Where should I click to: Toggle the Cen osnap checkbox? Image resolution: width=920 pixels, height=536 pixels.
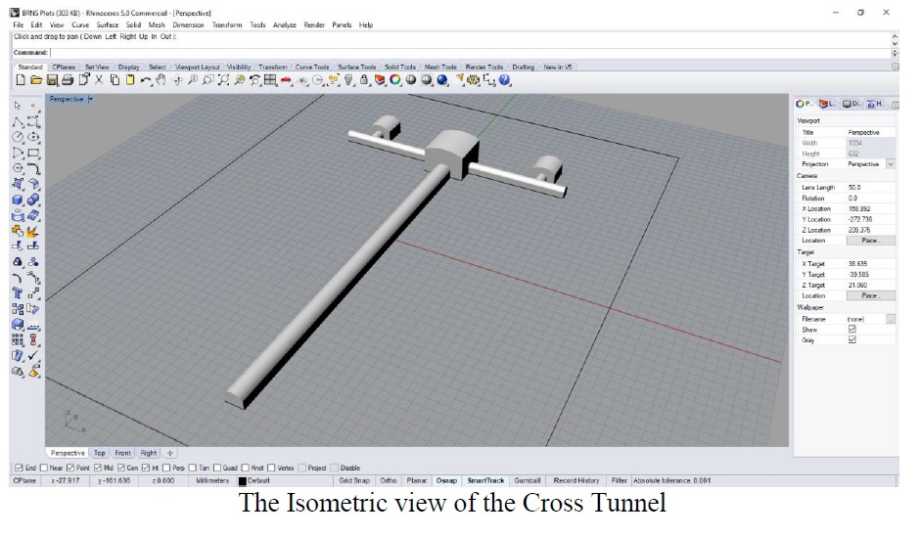(120, 468)
